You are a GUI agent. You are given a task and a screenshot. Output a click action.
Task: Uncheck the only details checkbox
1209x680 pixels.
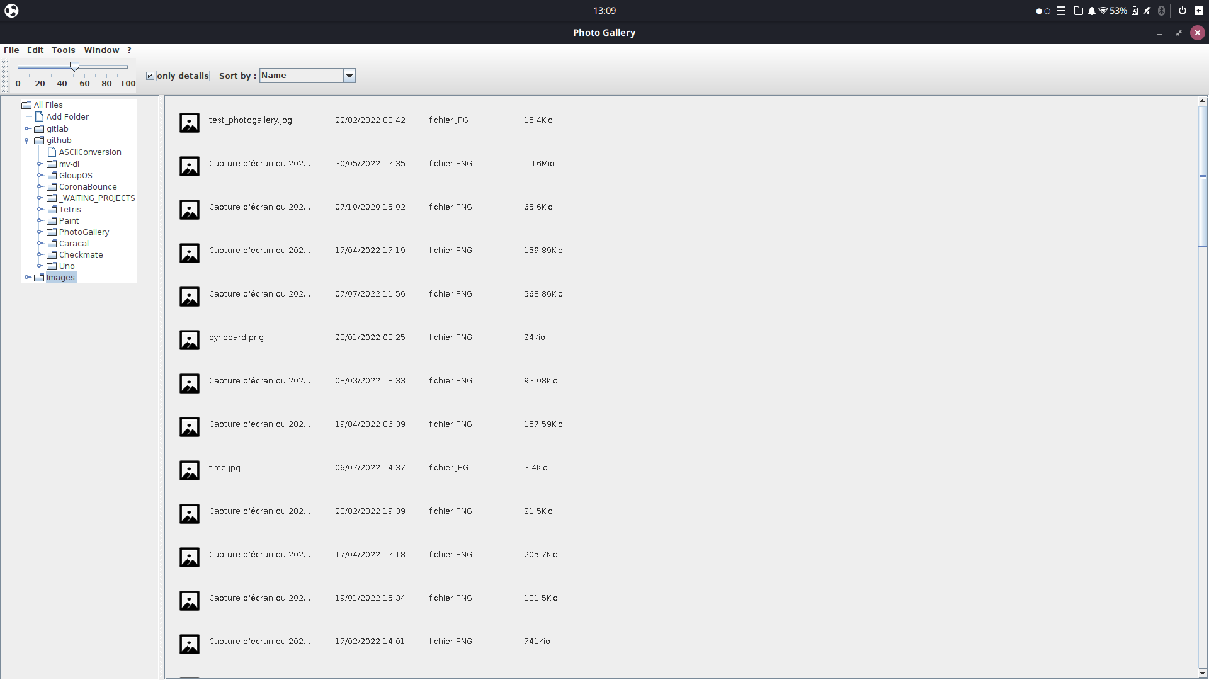tap(150, 76)
